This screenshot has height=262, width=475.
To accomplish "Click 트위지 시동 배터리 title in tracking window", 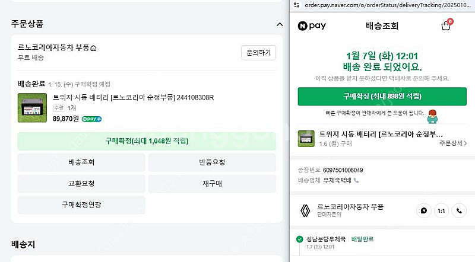I will click(x=381, y=135).
